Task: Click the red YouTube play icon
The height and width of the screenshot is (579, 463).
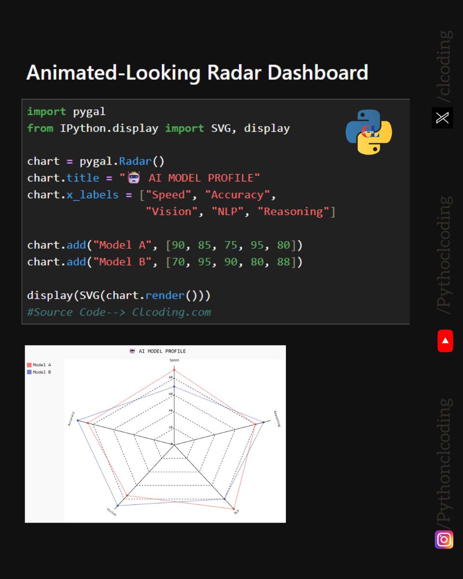Action: pyautogui.click(x=445, y=341)
